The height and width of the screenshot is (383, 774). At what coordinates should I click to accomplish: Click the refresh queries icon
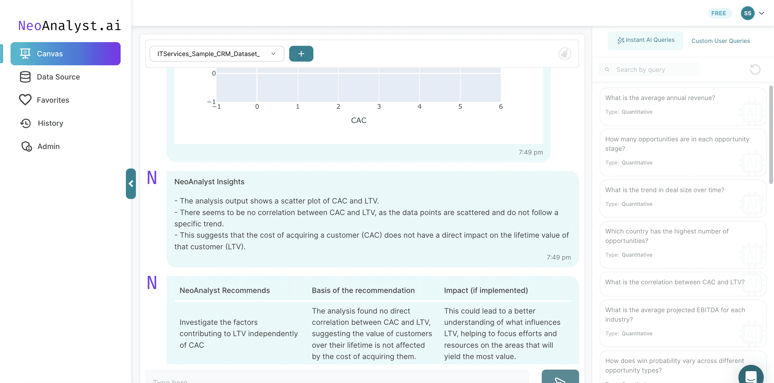click(755, 70)
